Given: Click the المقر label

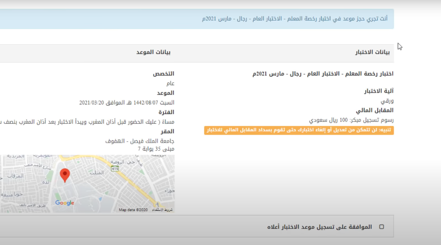Looking at the screenshot, I should [x=167, y=131].
